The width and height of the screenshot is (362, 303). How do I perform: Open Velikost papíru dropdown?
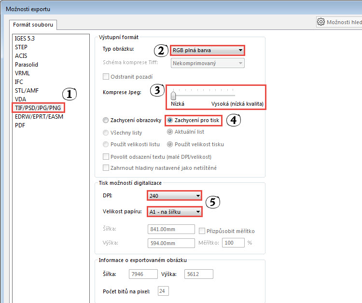[x=174, y=212]
